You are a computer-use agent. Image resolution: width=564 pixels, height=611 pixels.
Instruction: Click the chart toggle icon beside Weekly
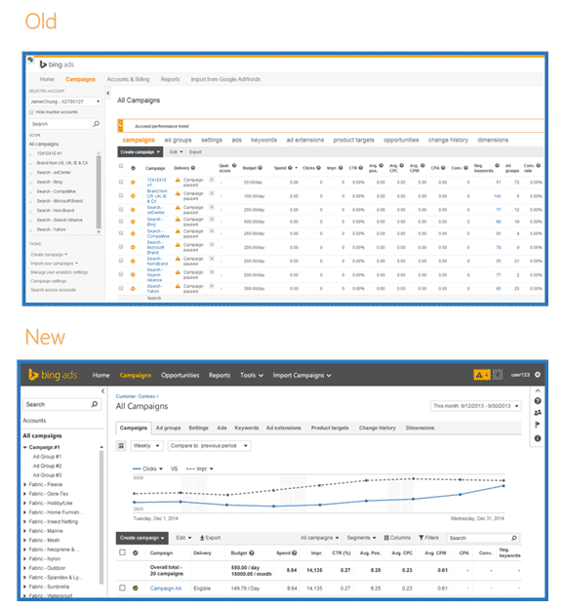coord(121,445)
